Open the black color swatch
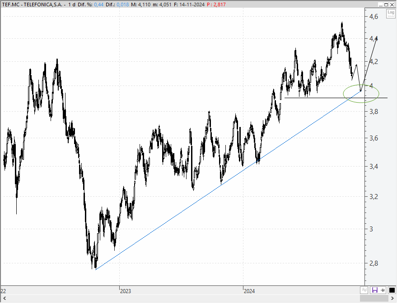This screenshot has width=397, height=303. coord(392,290)
